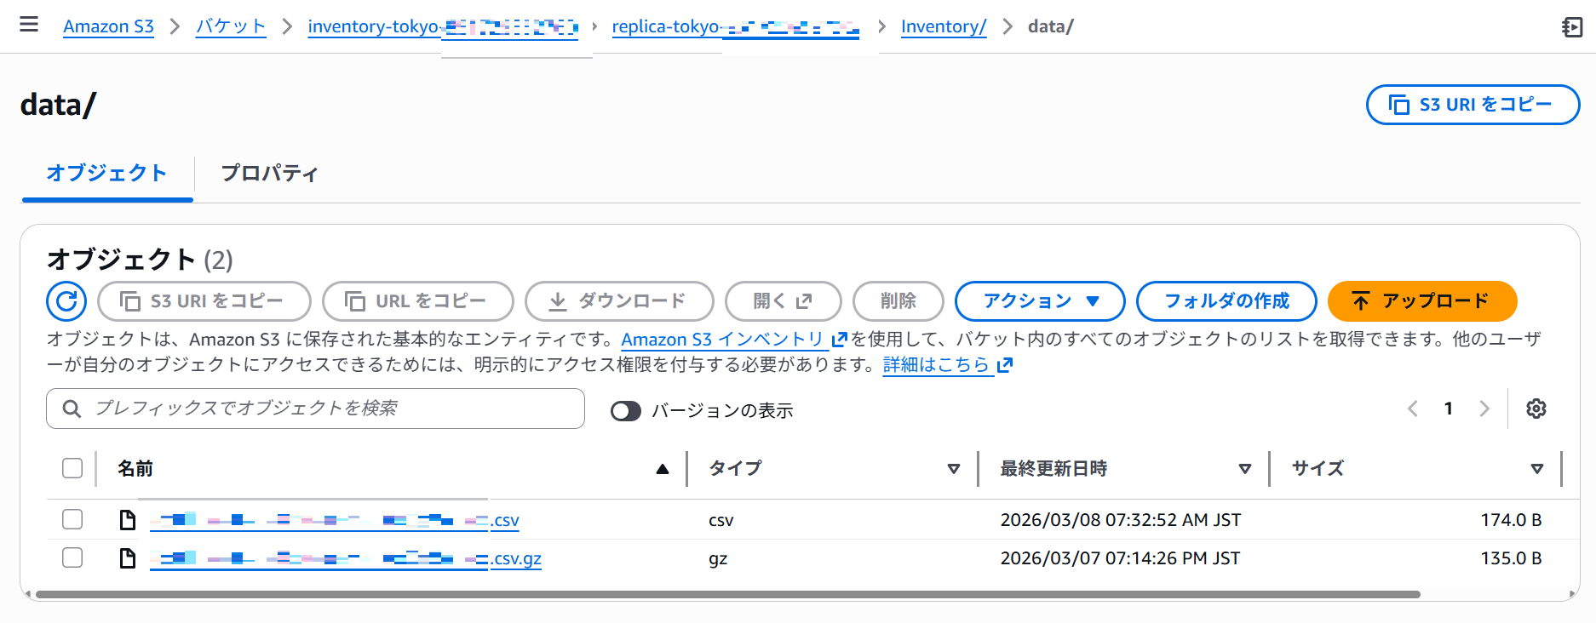
Task: Switch to the プロパティ tab
Action: [269, 174]
